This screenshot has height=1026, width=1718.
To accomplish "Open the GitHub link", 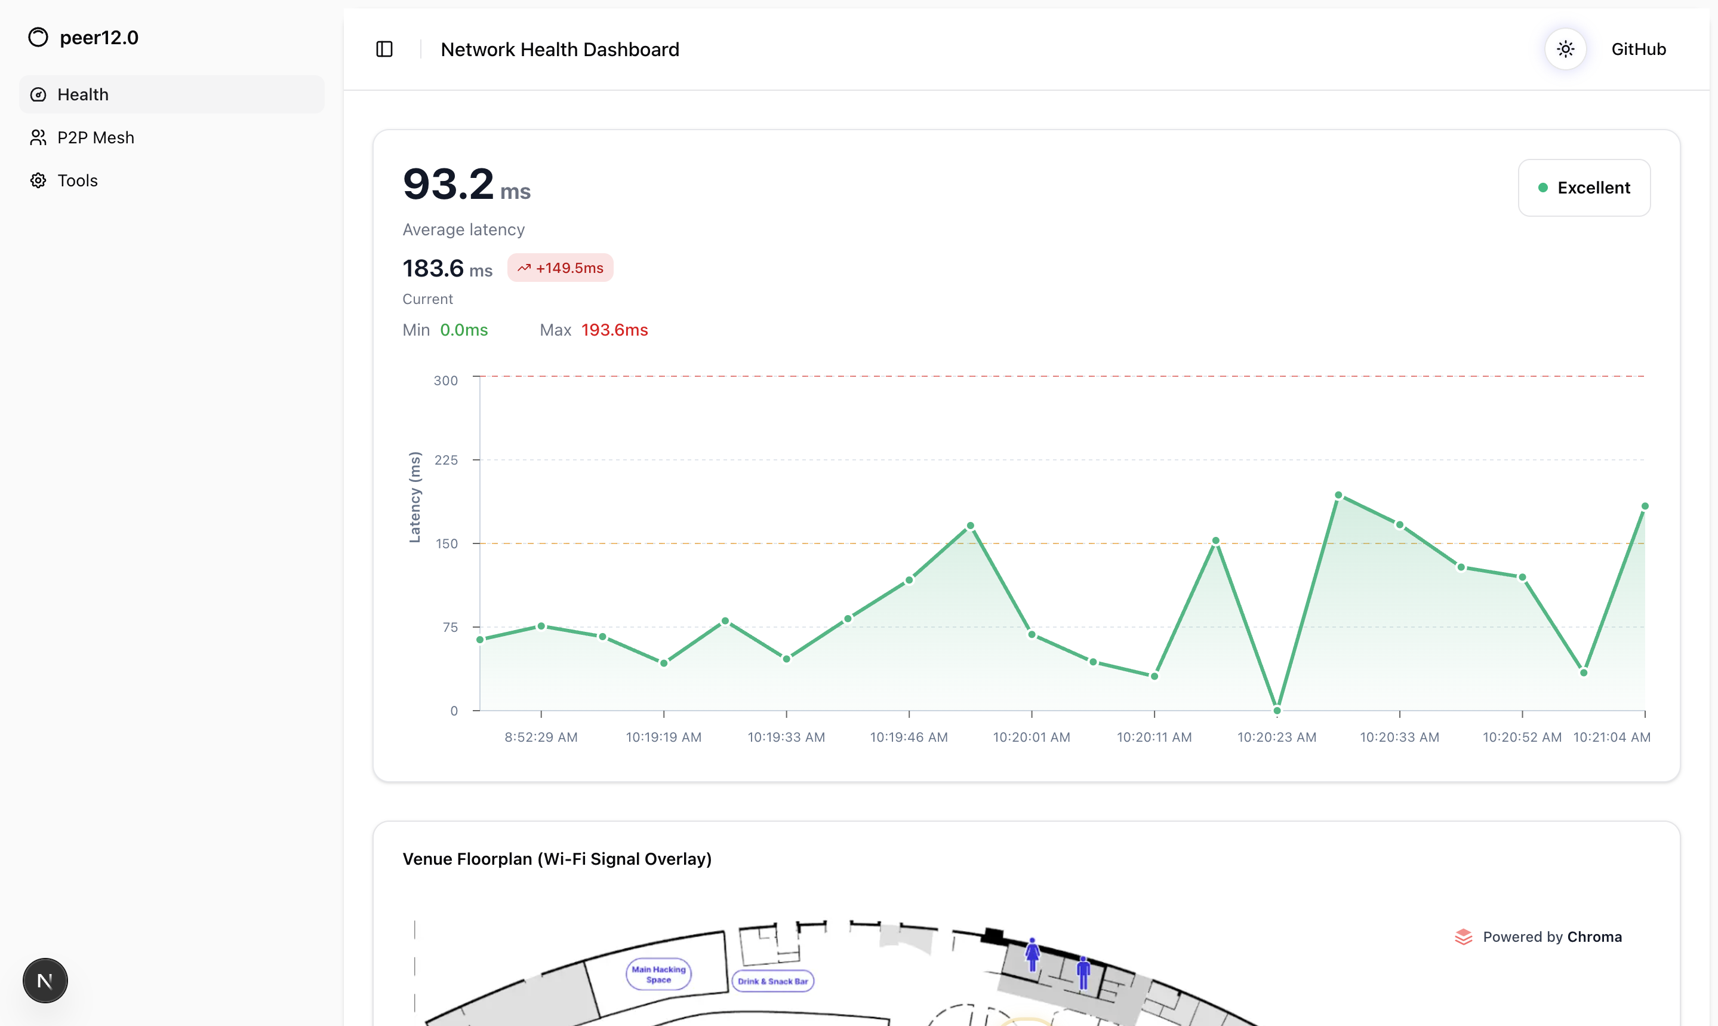I will [1638, 49].
